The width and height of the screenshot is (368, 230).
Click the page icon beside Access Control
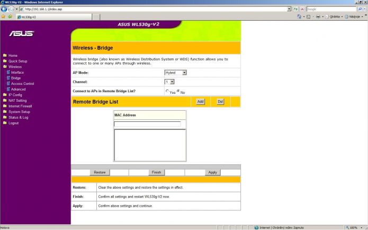point(8,84)
